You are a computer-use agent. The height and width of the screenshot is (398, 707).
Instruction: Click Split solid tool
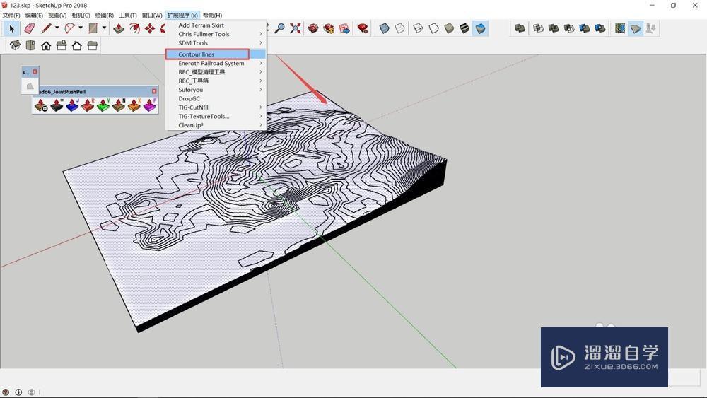(600, 28)
